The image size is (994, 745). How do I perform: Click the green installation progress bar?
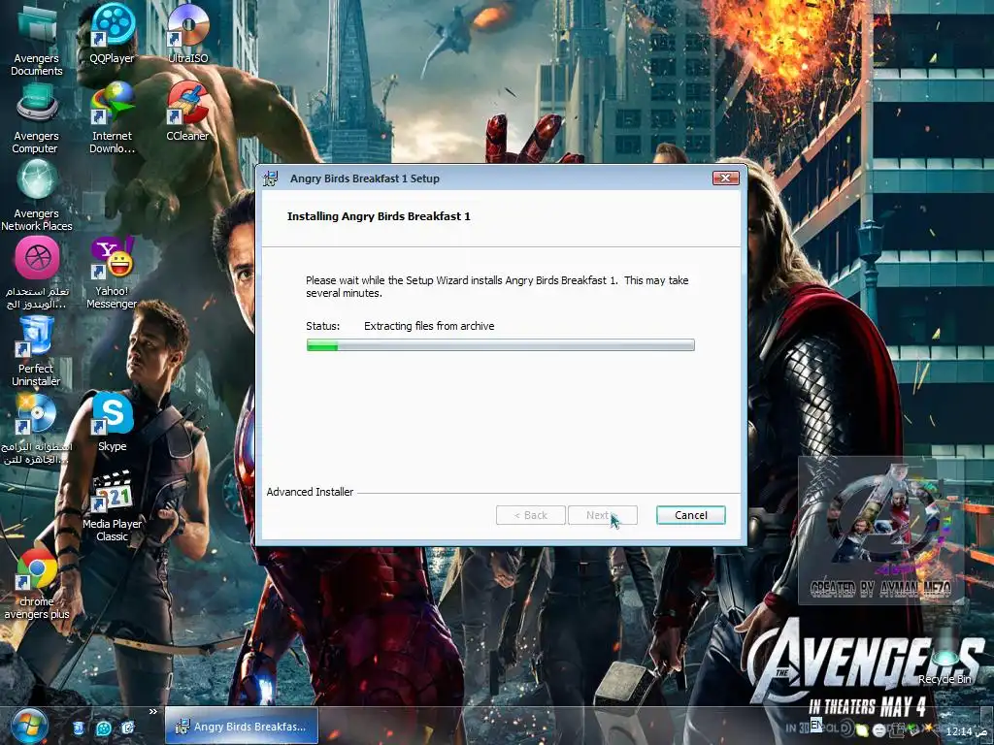(x=501, y=344)
